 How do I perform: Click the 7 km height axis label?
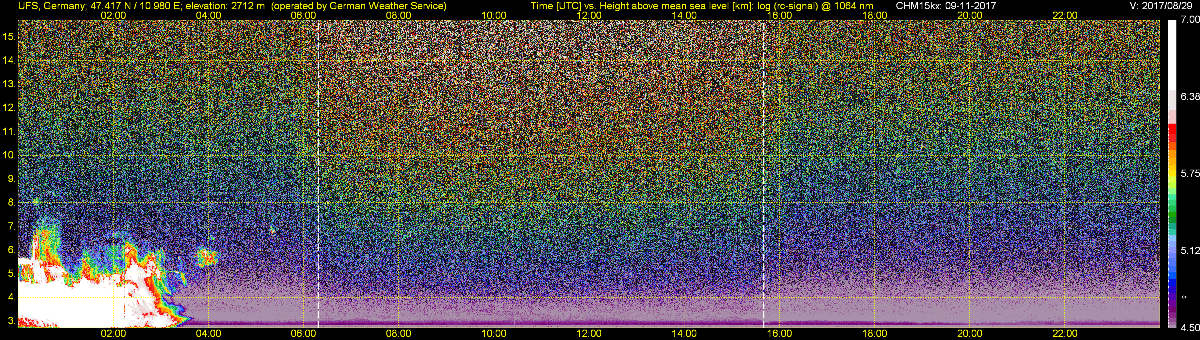[x=11, y=226]
